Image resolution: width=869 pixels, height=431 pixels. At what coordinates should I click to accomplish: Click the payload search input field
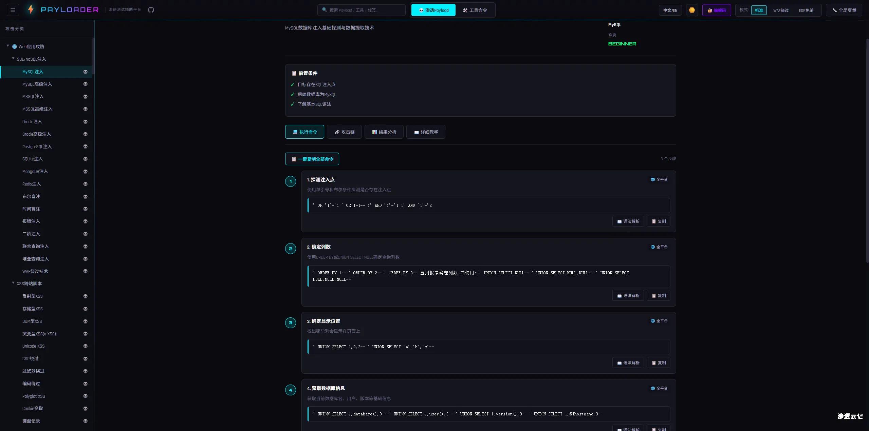pyautogui.click(x=362, y=10)
